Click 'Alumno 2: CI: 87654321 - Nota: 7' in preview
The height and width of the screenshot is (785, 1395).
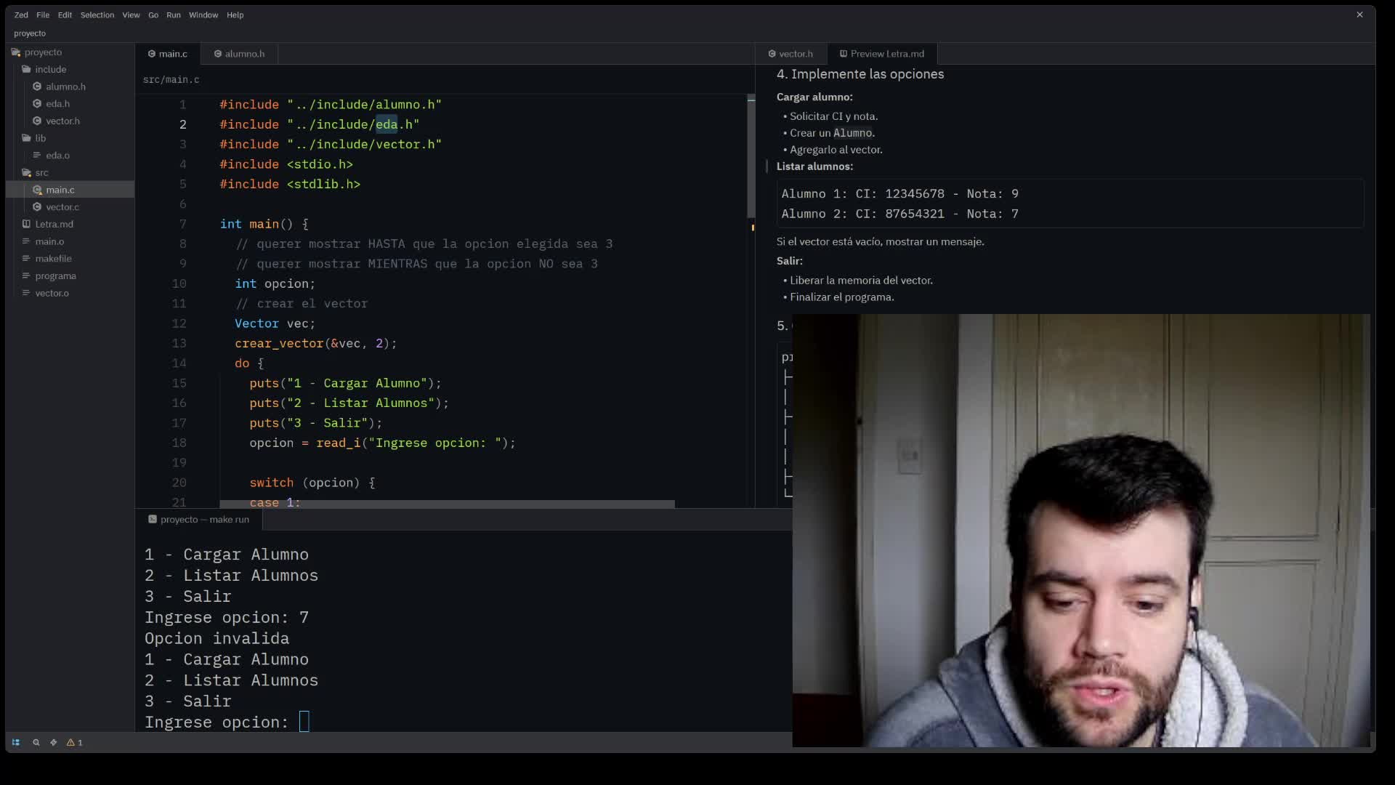point(900,214)
